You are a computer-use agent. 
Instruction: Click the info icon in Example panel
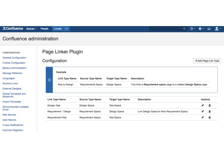49,80
